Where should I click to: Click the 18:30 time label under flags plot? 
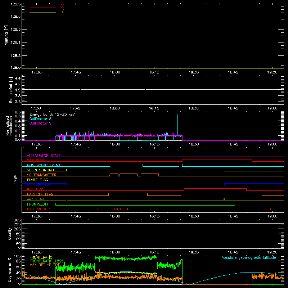click(x=194, y=216)
